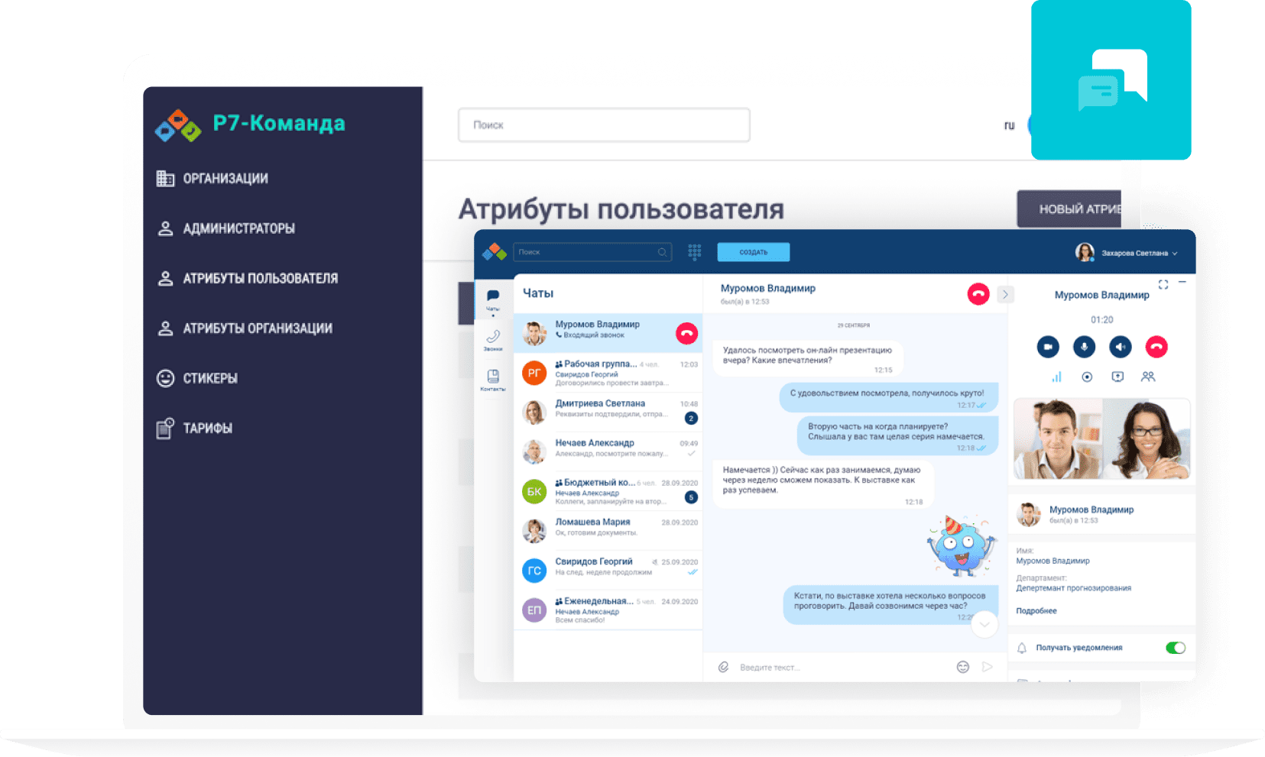Viewport: 1265px width, 757px height.
Task: Click the scroll-to-bottom chevron in chat
Action: click(x=984, y=625)
